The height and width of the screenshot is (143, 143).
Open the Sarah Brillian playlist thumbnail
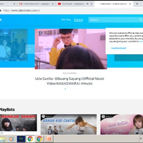(x=122, y=124)
